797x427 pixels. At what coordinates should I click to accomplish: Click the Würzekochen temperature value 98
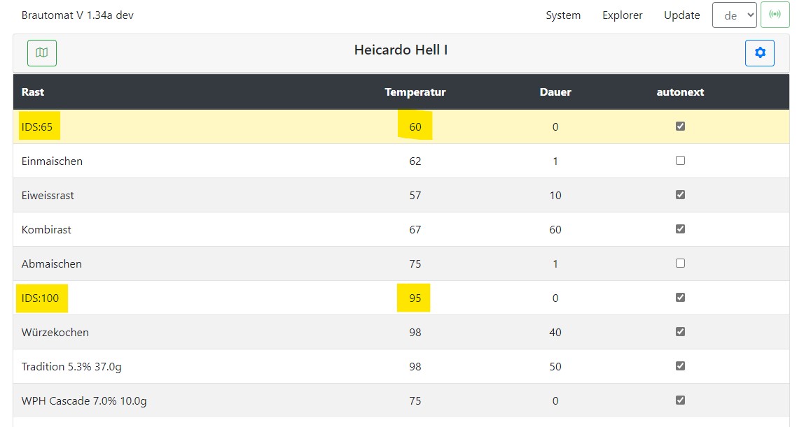[x=415, y=332]
